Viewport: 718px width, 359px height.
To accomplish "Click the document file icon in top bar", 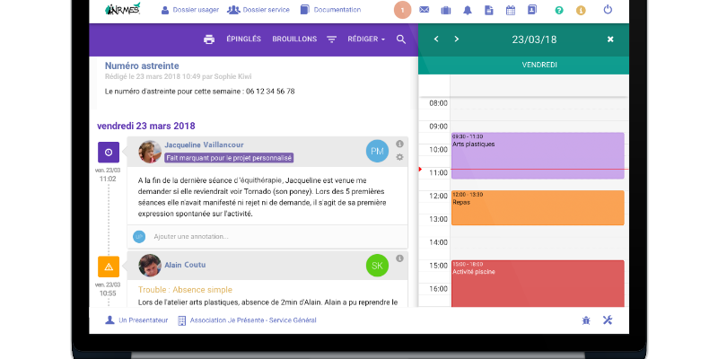I will (x=488, y=10).
